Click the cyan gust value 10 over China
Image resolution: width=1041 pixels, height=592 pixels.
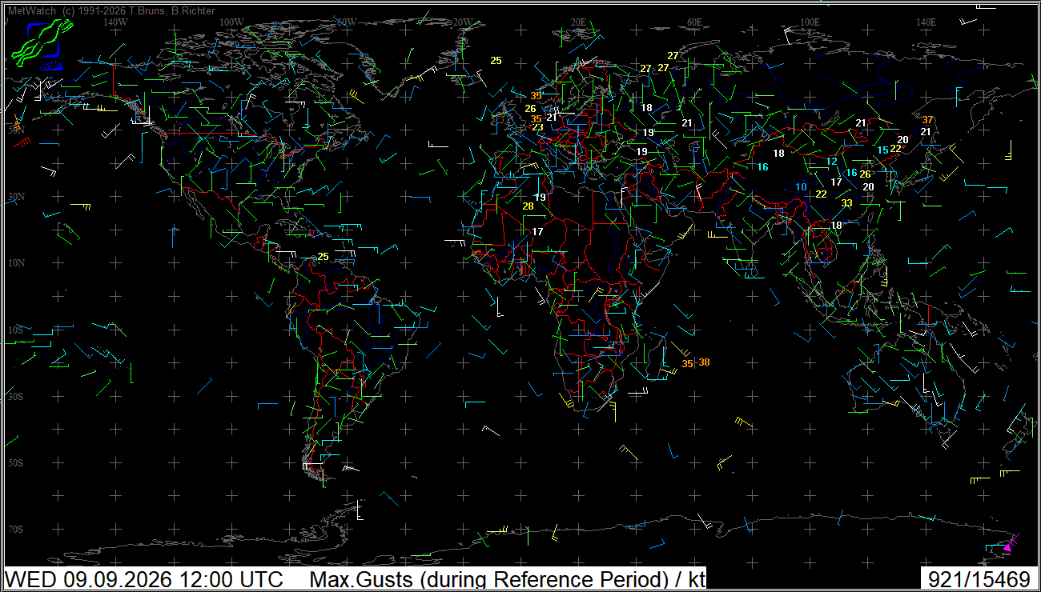point(802,187)
